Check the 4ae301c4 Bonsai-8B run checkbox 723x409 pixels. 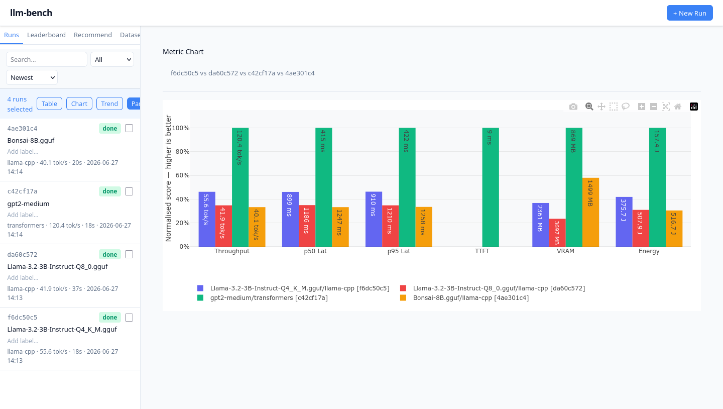tap(129, 128)
